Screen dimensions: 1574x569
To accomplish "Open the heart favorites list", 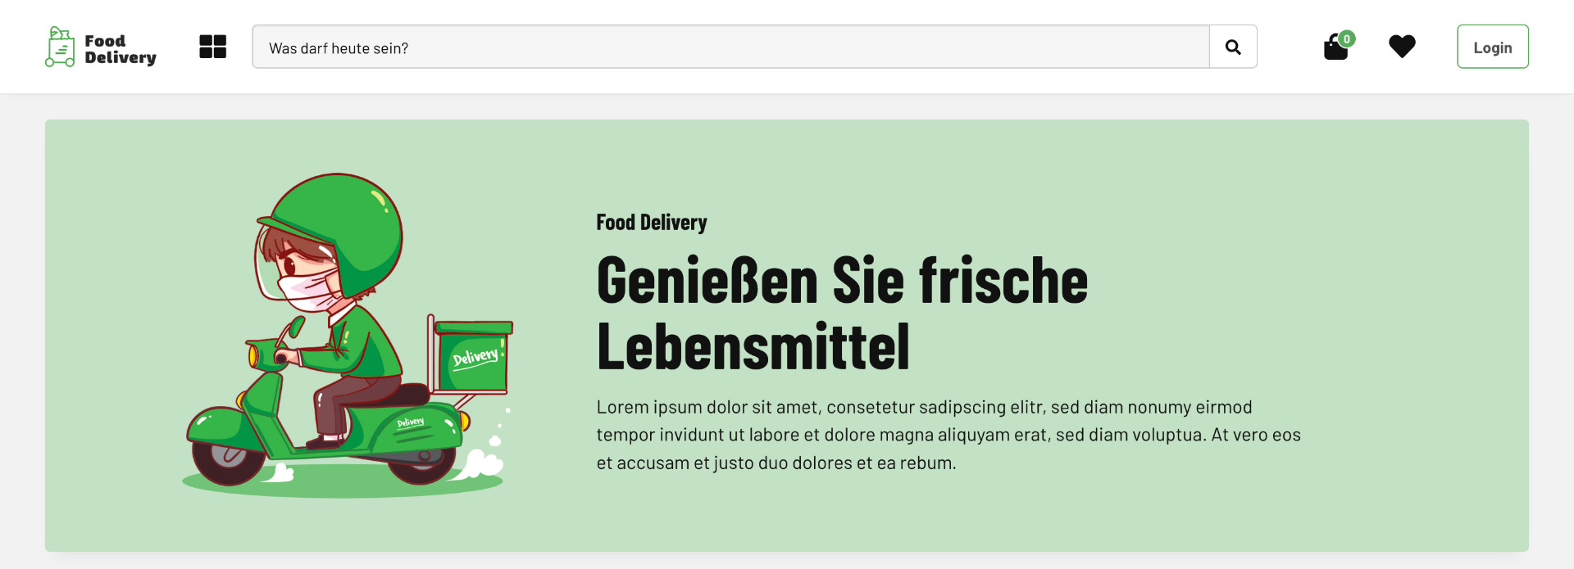I will 1402,47.
